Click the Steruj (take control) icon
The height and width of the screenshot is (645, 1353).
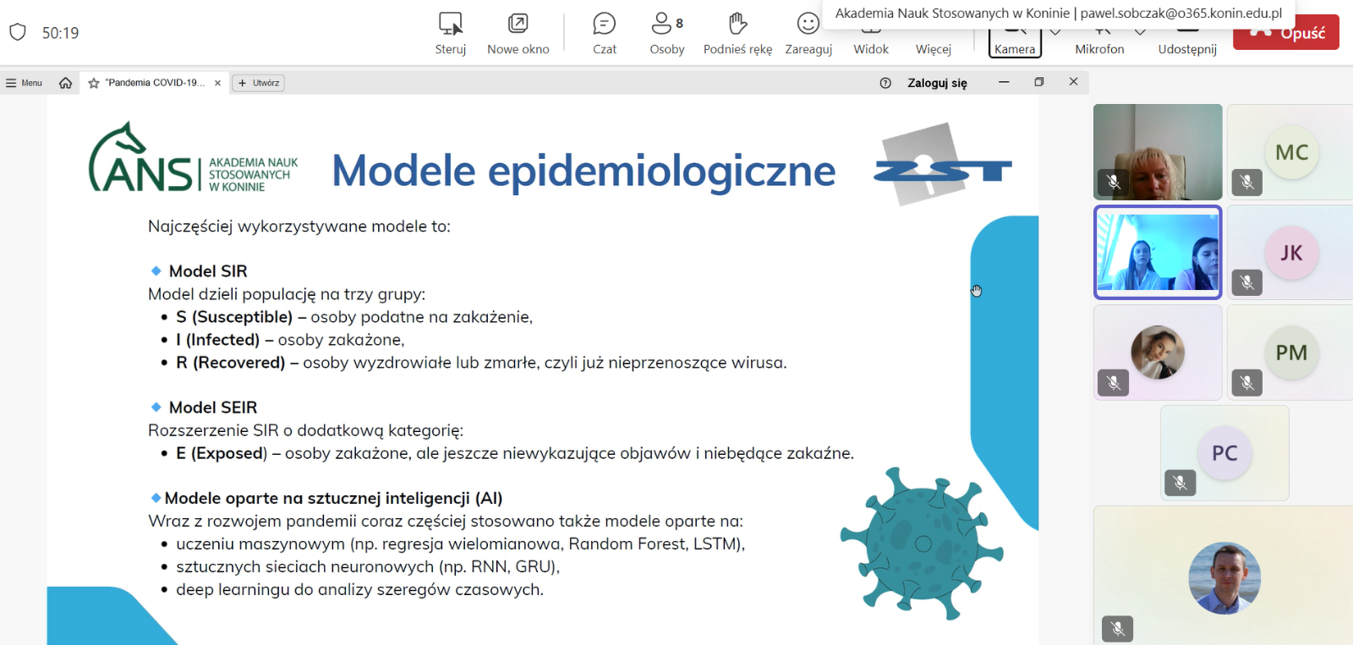(450, 32)
